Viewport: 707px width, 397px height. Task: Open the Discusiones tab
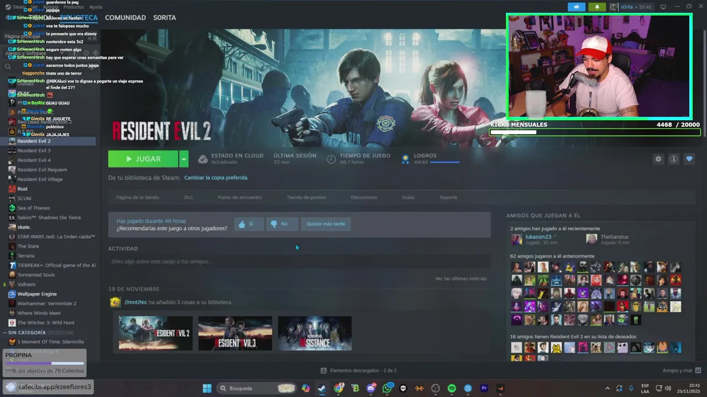coord(364,197)
